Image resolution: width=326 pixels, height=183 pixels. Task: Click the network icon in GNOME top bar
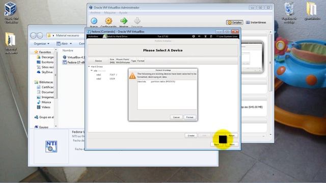click(x=205, y=36)
